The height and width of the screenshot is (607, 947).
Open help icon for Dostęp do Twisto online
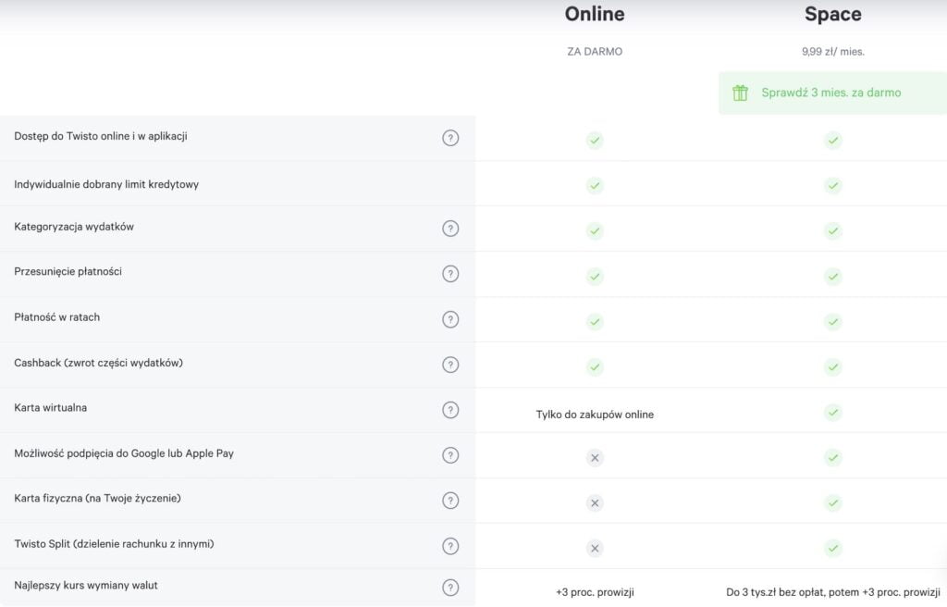[x=450, y=138]
